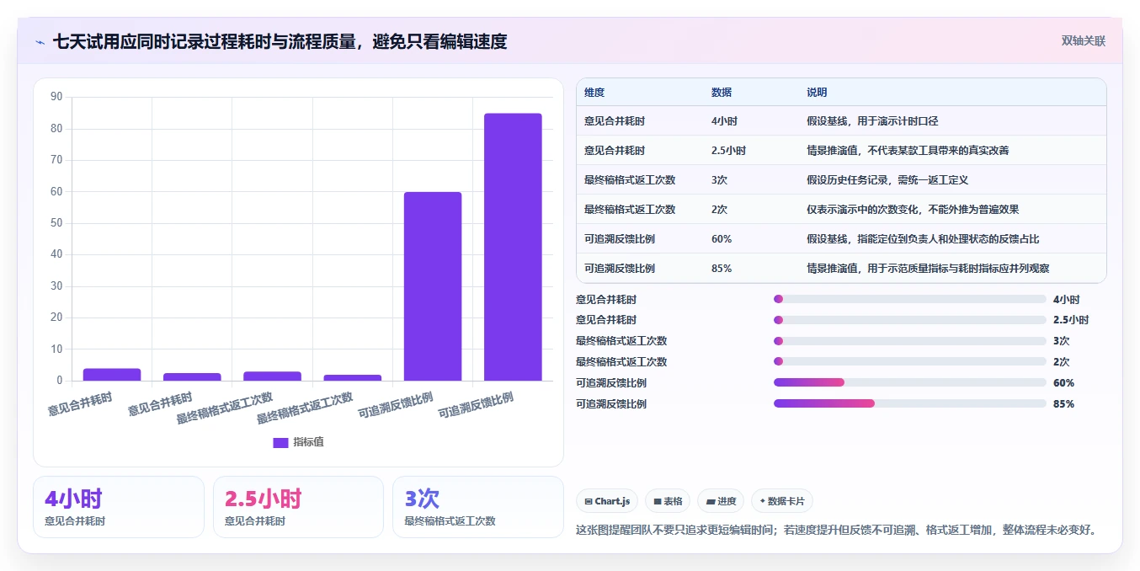1140x571 pixels.
Task: Toggle the 指标值 legend label
Action: 308,442
